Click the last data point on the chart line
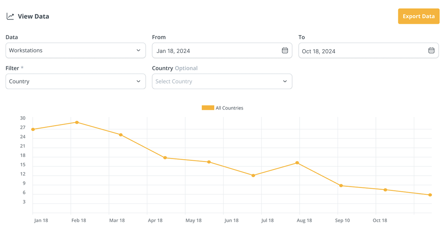Image resolution: width=444 pixels, height=232 pixels. [430, 195]
